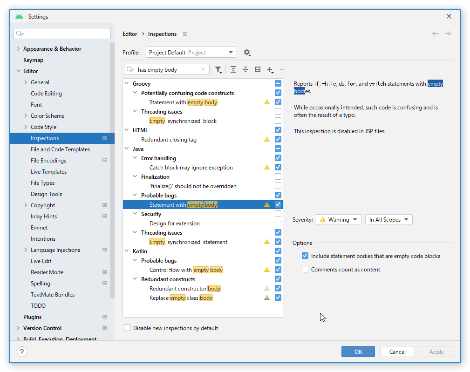Check 'Comments count as content' option

click(x=305, y=269)
